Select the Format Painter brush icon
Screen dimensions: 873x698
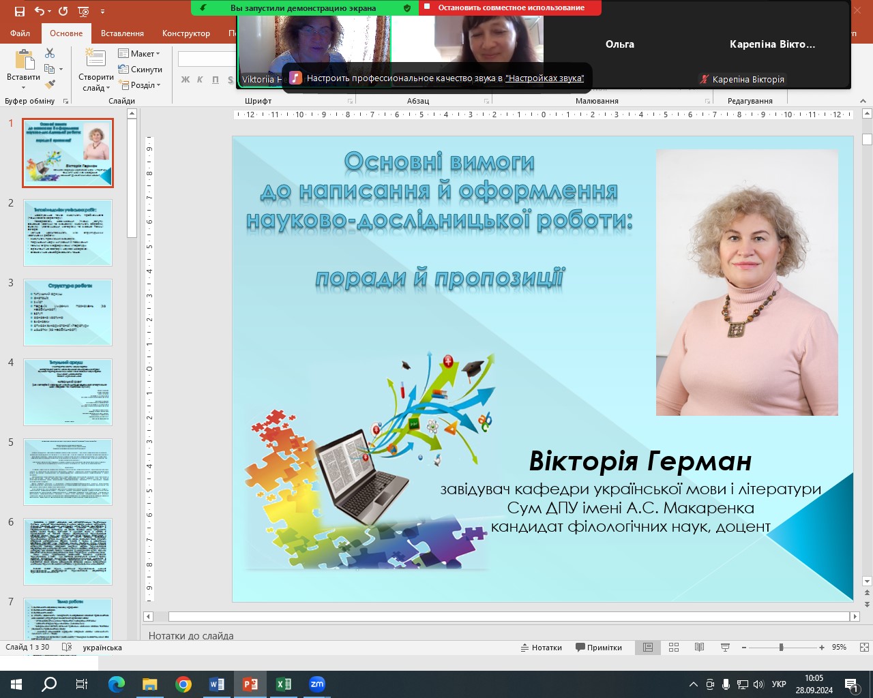coord(50,85)
